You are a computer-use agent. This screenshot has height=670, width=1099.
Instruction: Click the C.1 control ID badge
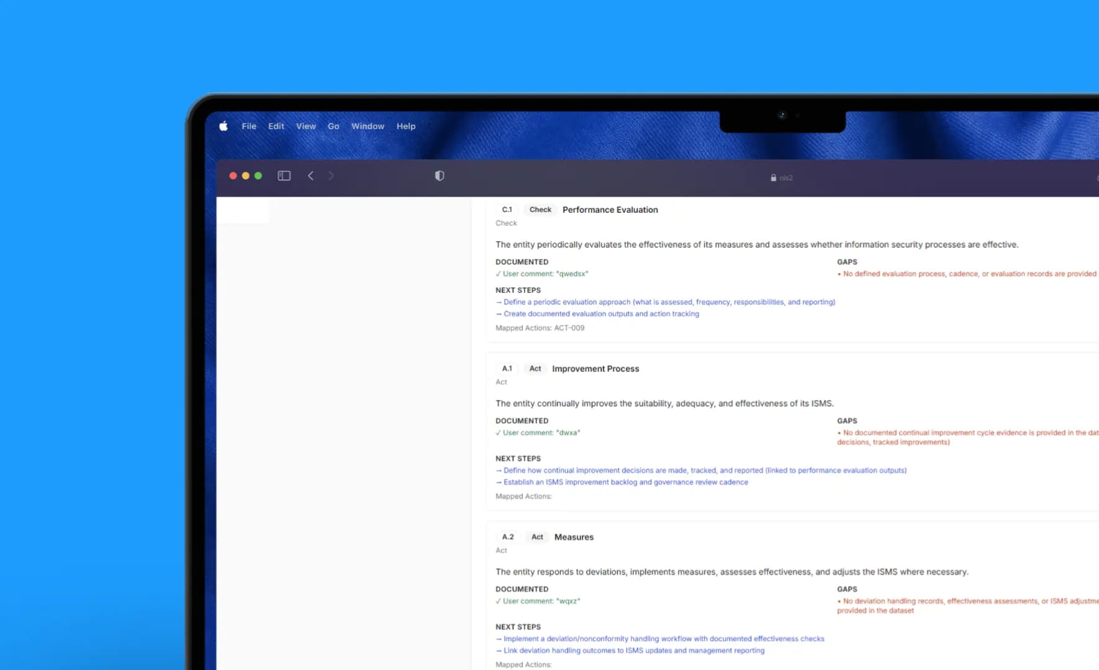[507, 210]
